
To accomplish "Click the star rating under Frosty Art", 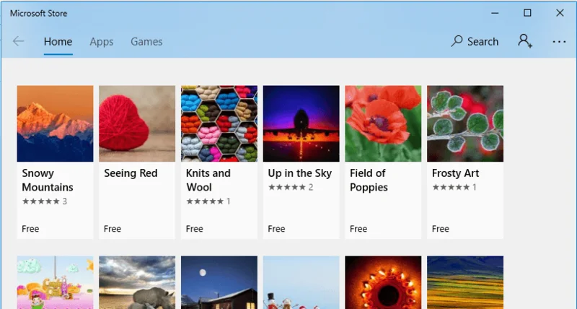I will click(x=454, y=187).
